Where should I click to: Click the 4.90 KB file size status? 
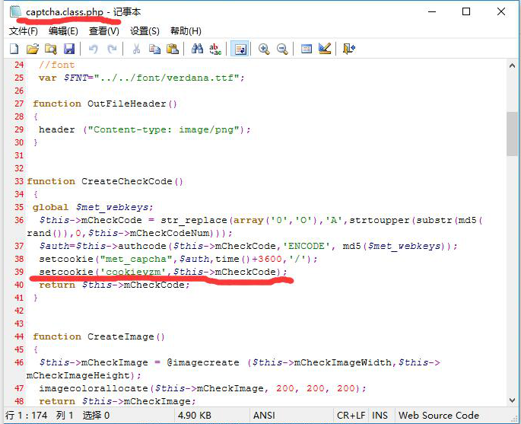coord(195,416)
